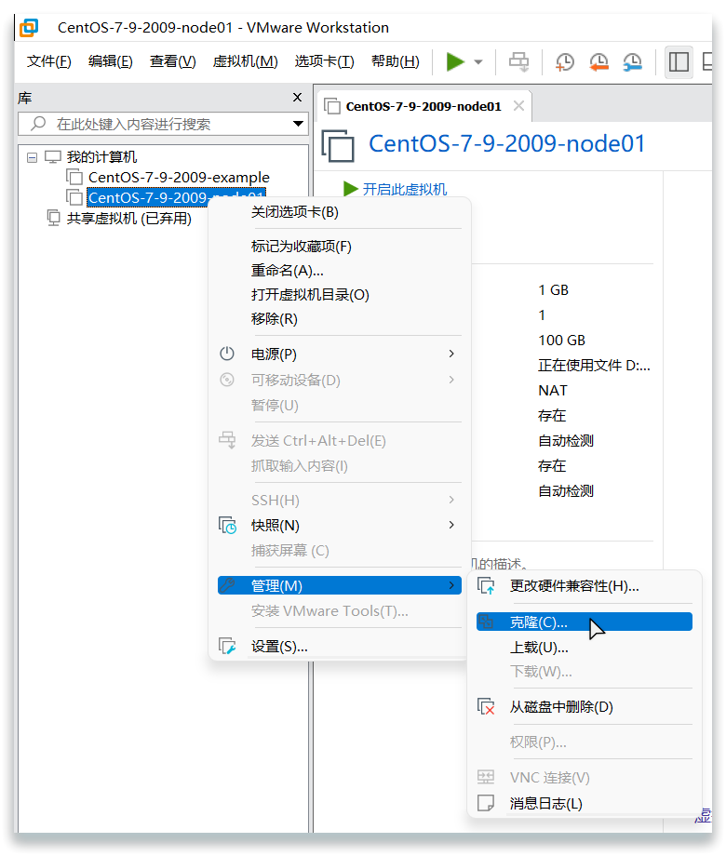
Task: Click the revert to snapshot icon
Action: 598,61
